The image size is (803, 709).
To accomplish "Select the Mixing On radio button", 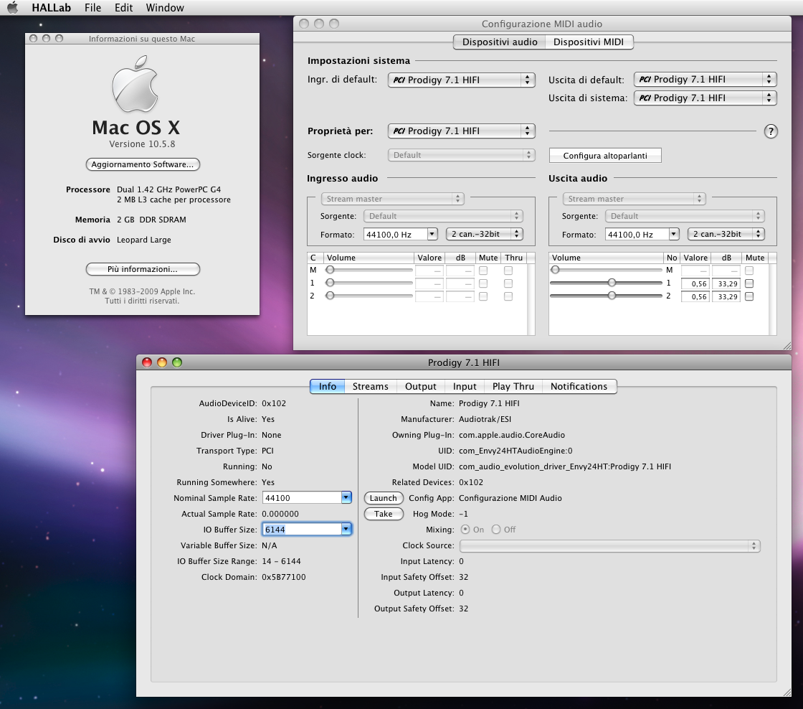I will point(465,530).
